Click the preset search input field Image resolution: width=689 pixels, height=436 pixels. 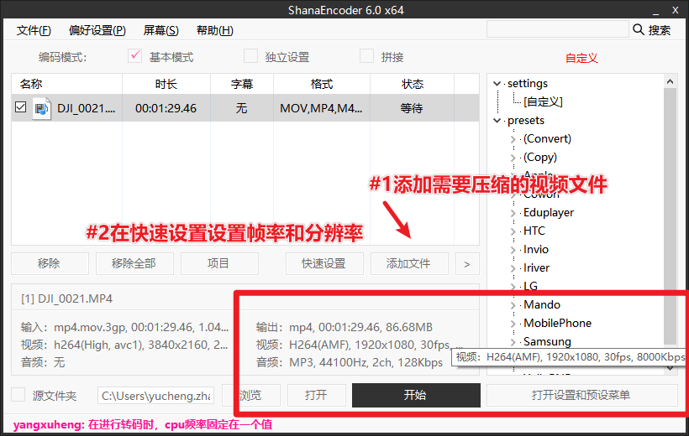click(x=558, y=29)
